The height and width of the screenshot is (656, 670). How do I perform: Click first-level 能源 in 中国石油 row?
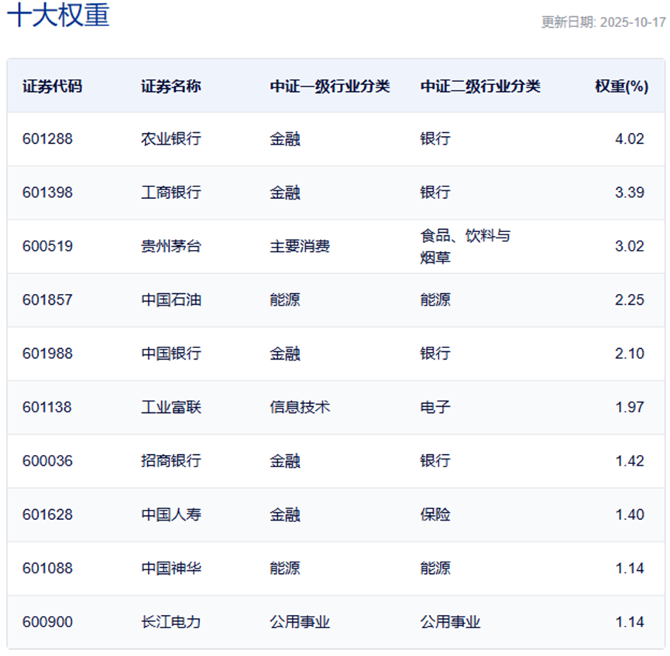[x=285, y=300]
